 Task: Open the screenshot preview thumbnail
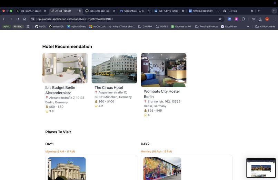coord(261,168)
